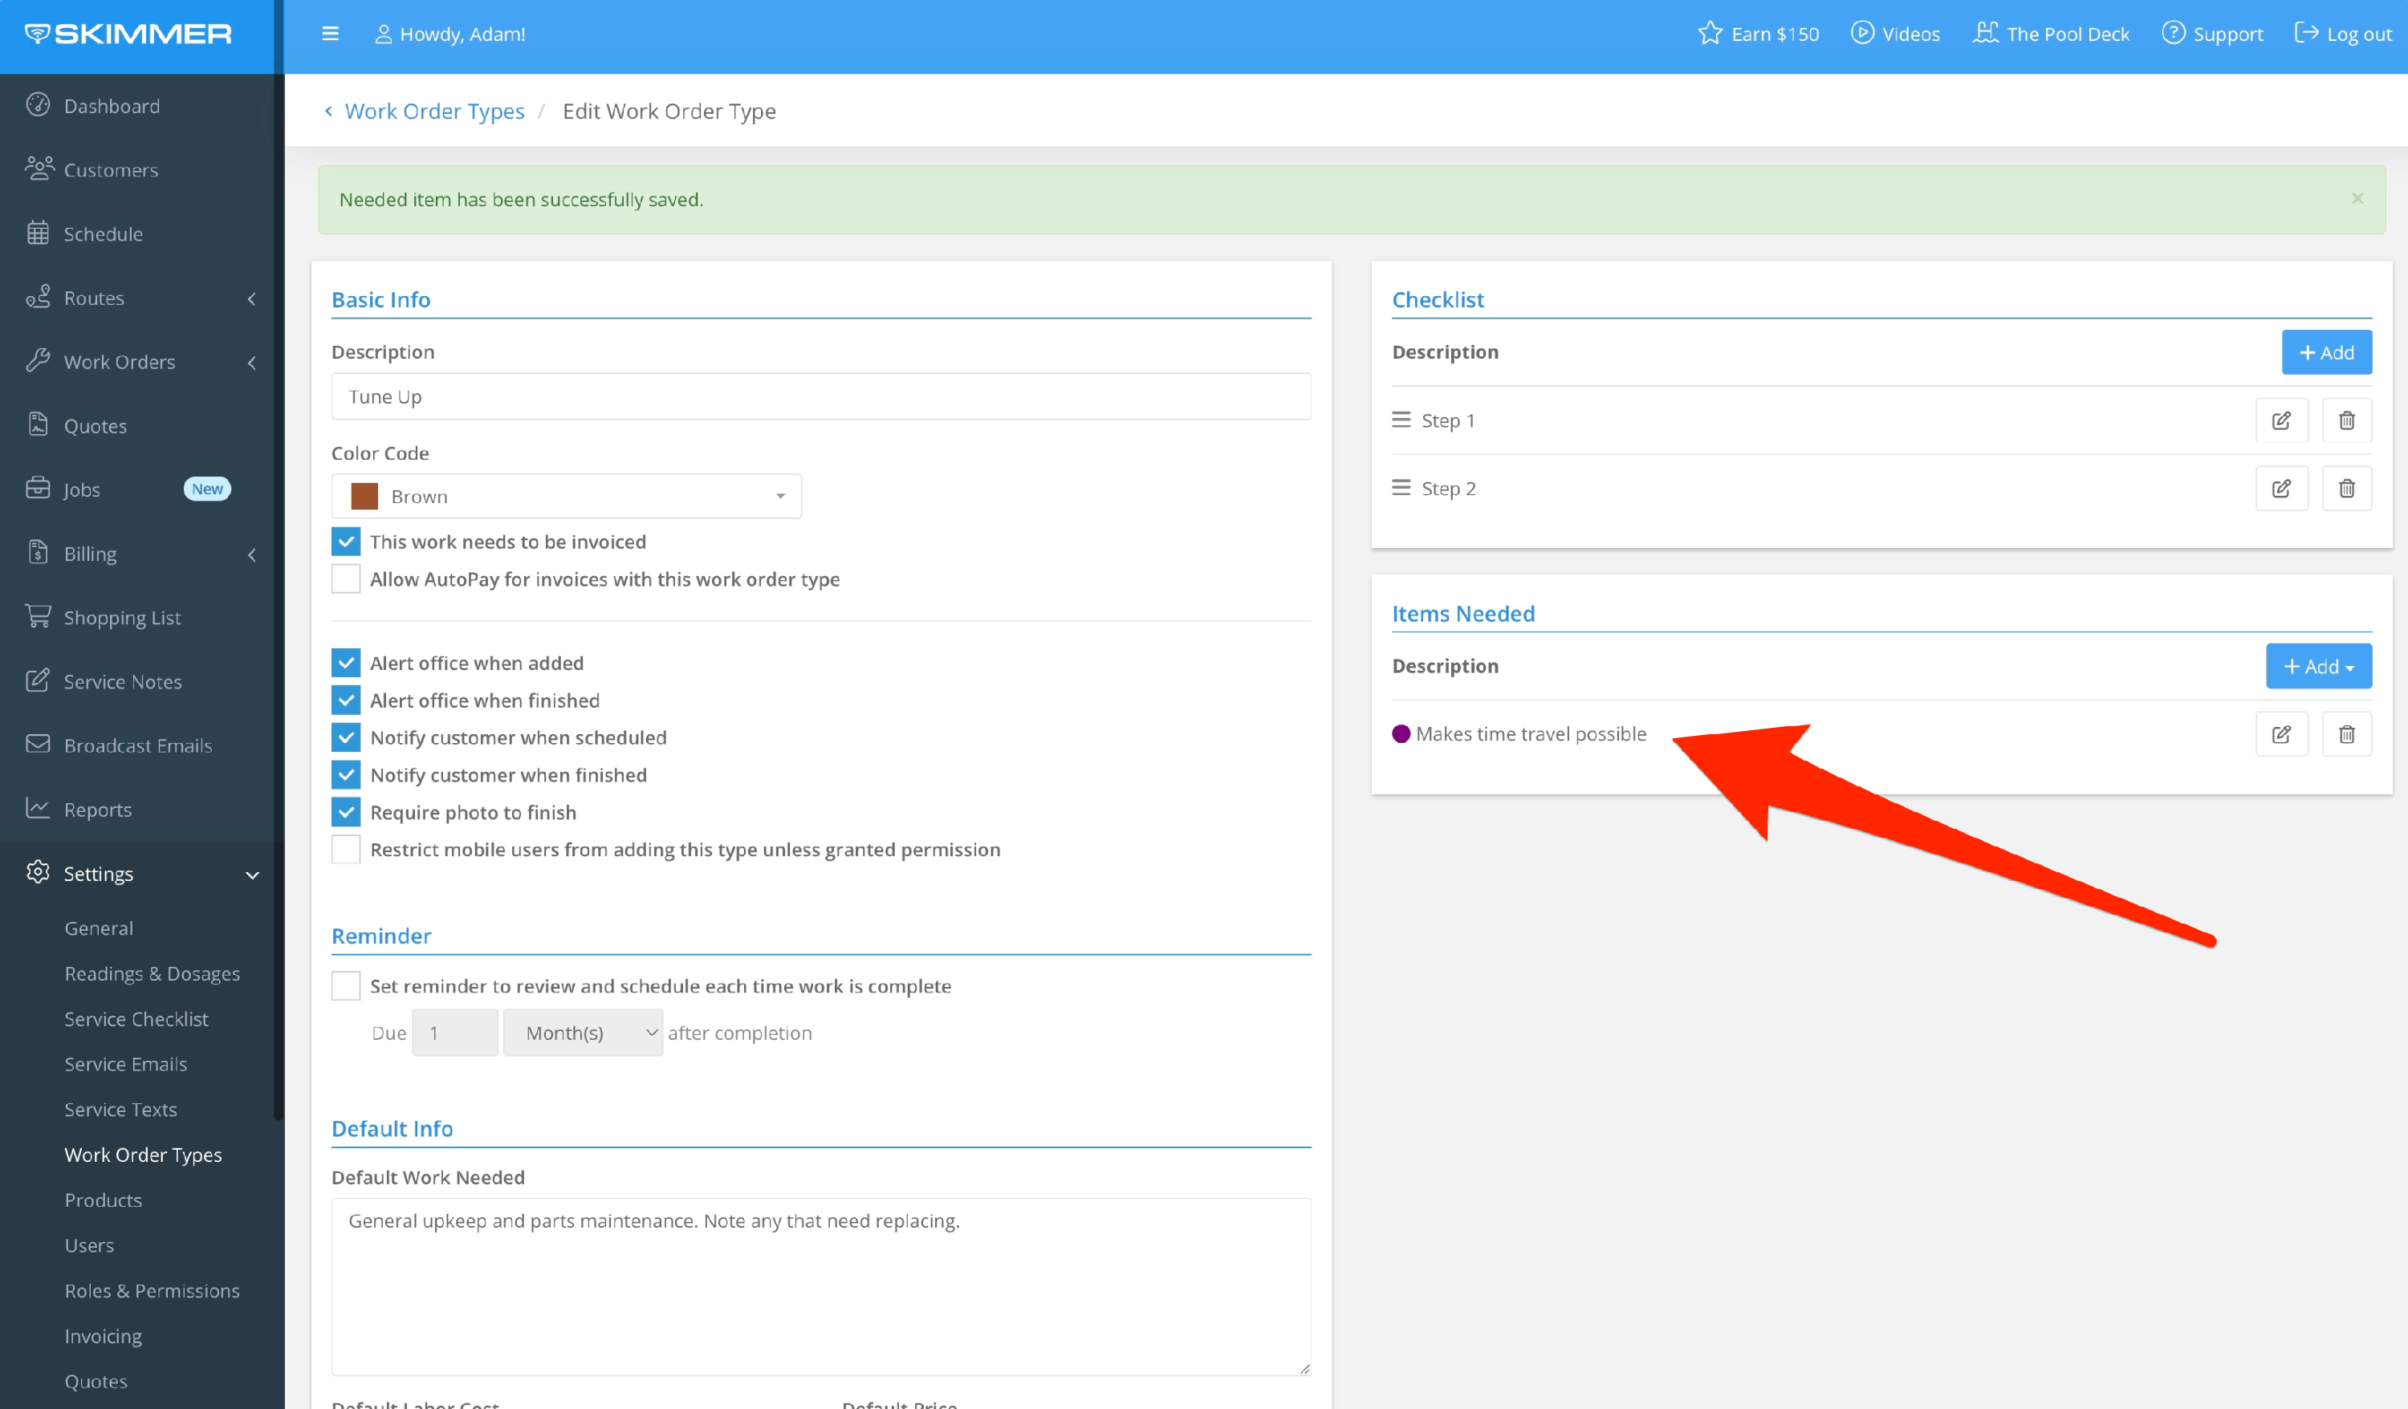Edit the 'Makes time travel possible' item
2408x1409 pixels.
2281,733
